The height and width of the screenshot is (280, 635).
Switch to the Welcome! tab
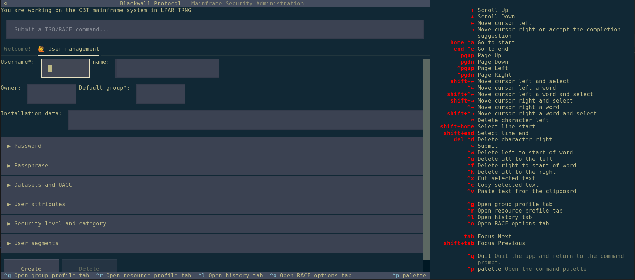coord(17,49)
